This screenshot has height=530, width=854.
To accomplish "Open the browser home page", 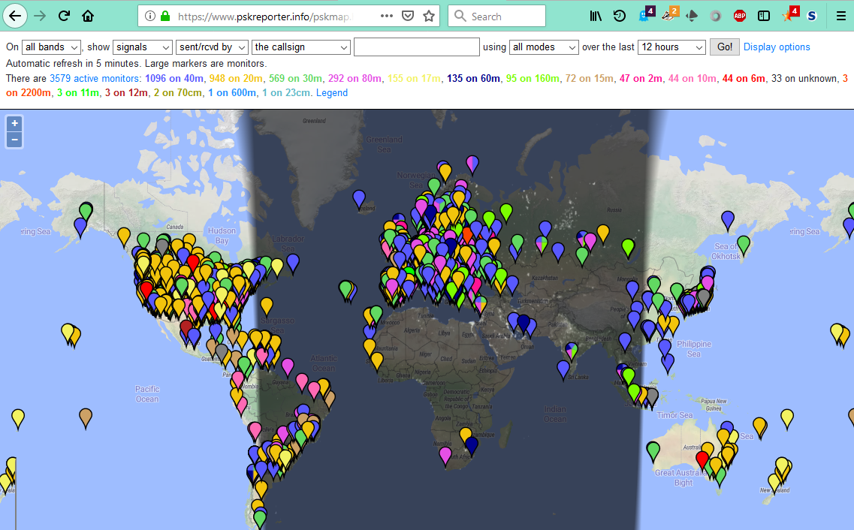I will click(88, 16).
